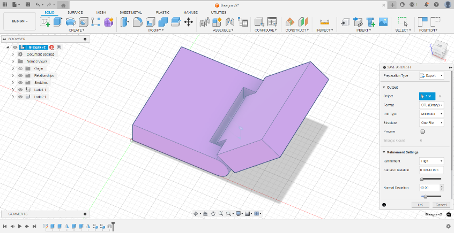This screenshot has height=233, width=454.
Task: Switch to the SURFACE tab
Action: 75,12
